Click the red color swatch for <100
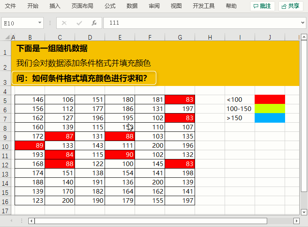The height and width of the screenshot is (227, 308). 270,99
